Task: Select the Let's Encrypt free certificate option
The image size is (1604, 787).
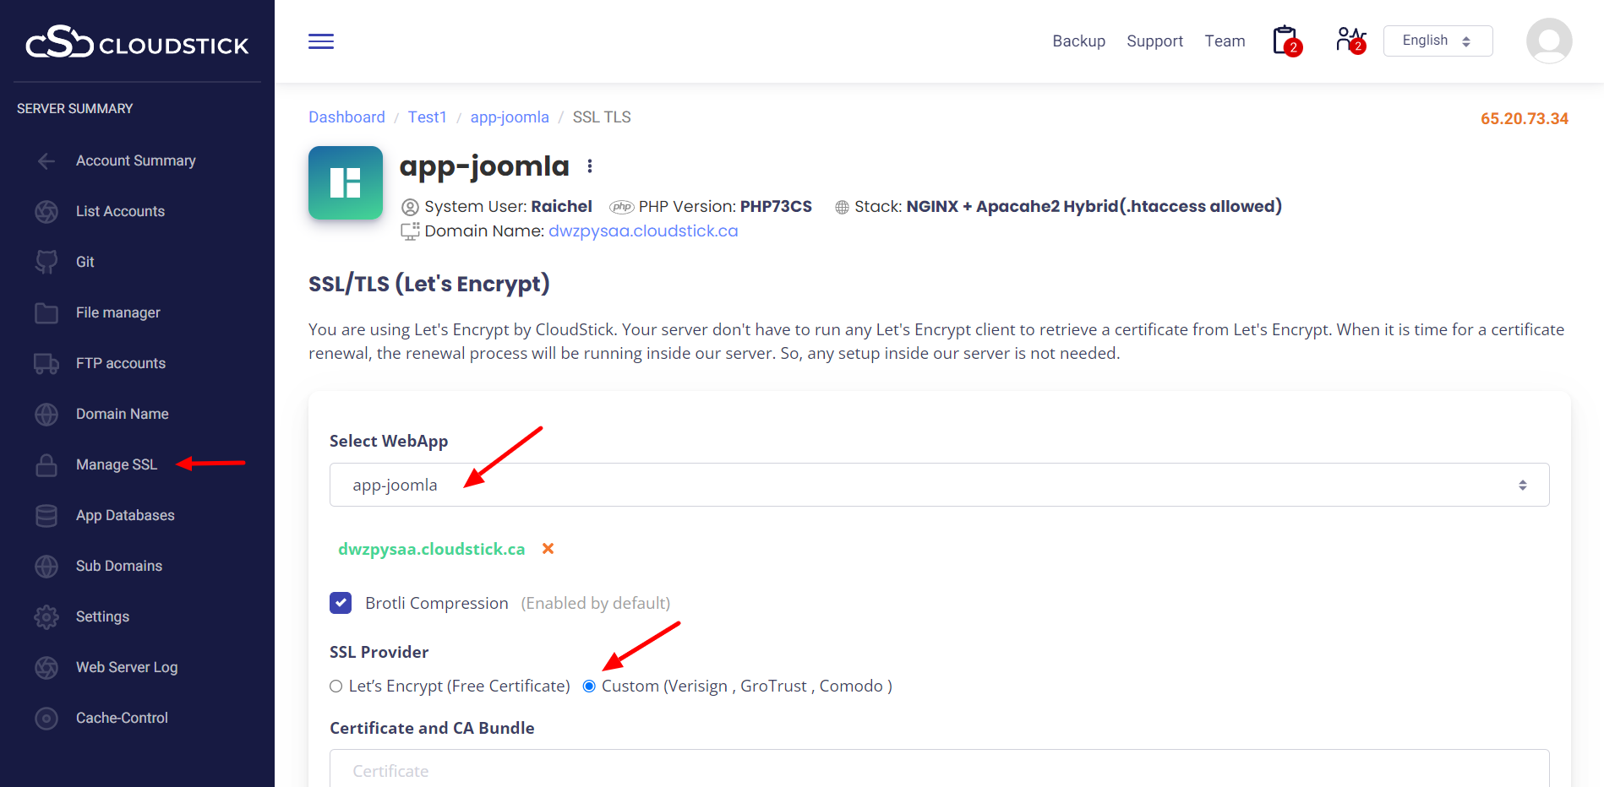Action: click(x=336, y=687)
